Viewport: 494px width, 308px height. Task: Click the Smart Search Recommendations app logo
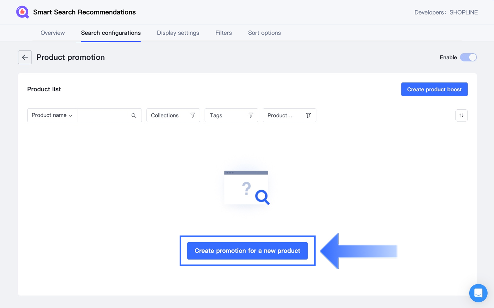(x=22, y=12)
